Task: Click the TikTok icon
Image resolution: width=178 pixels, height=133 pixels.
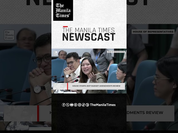Action: pos(83,105)
